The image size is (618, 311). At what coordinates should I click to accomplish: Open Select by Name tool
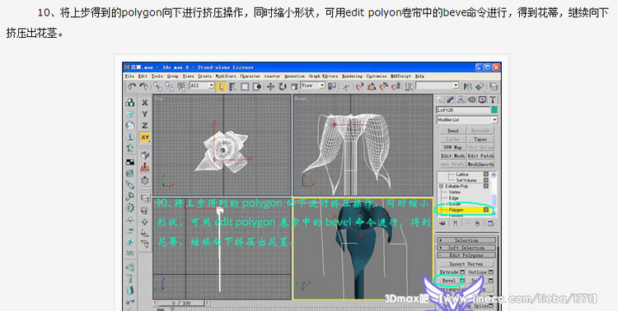pyautogui.click(x=233, y=86)
